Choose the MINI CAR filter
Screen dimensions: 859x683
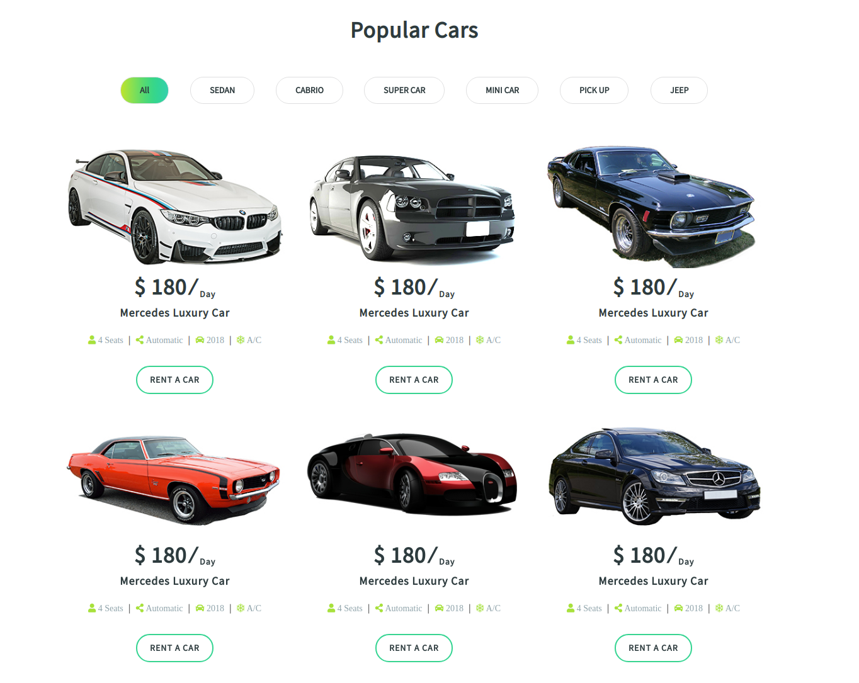point(502,90)
